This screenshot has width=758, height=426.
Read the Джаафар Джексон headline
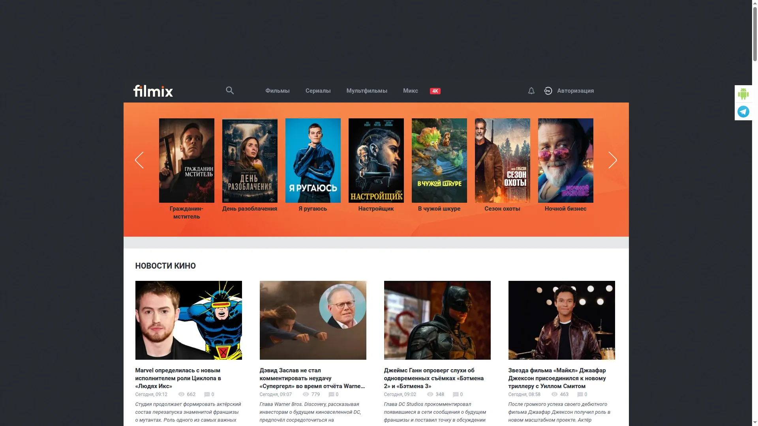[557, 378]
